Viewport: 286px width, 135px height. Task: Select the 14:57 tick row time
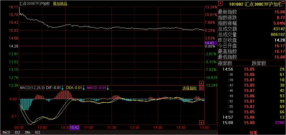pos(228,117)
